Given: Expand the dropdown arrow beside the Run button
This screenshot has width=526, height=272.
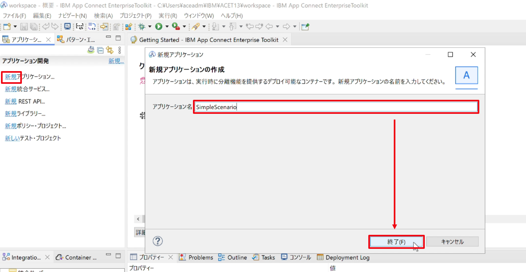Looking at the screenshot, I should [x=167, y=26].
